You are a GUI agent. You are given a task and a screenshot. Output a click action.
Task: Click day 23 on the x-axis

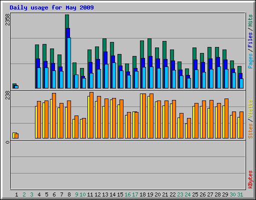click(x=180, y=194)
